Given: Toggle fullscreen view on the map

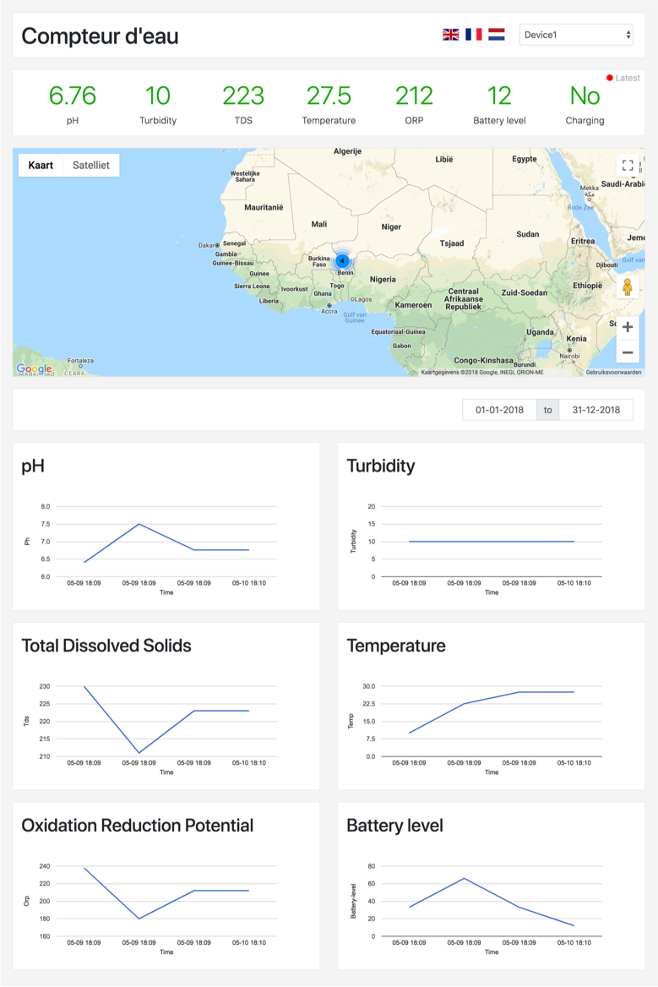Looking at the screenshot, I should coord(627,166).
